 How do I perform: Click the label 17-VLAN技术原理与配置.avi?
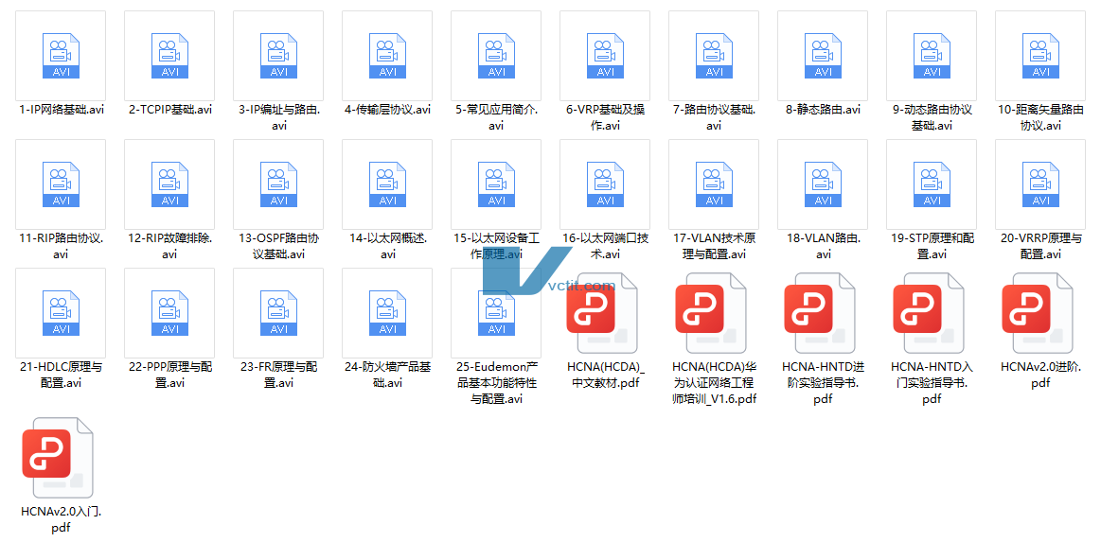coord(714,246)
